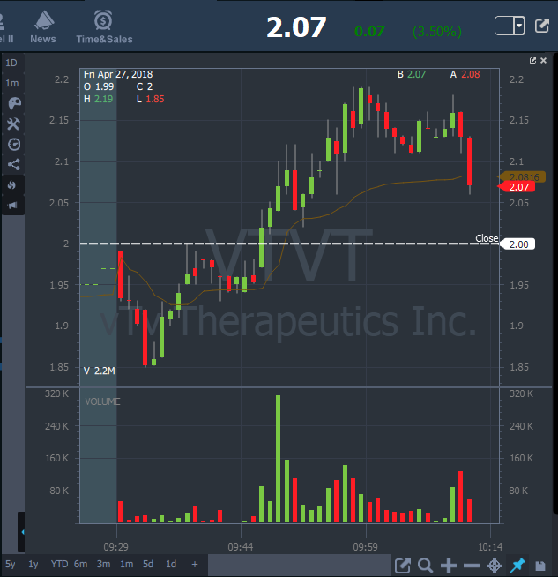The width and height of the screenshot is (558, 577).
Task: Open the Time&Sales panel
Action: 104,26
